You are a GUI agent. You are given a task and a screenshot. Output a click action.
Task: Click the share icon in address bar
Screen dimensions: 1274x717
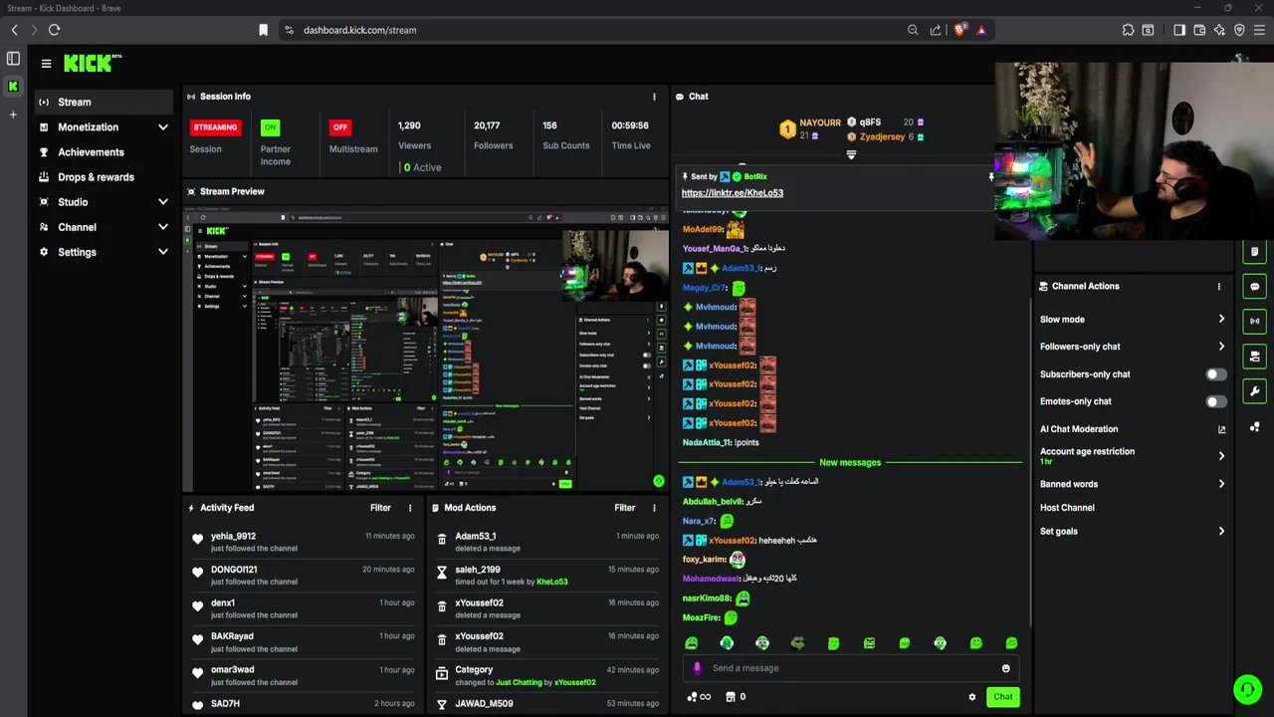tap(936, 30)
